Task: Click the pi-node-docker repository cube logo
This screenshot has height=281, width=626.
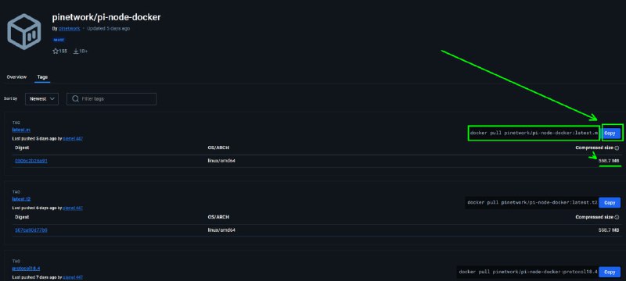Action: coord(24,32)
